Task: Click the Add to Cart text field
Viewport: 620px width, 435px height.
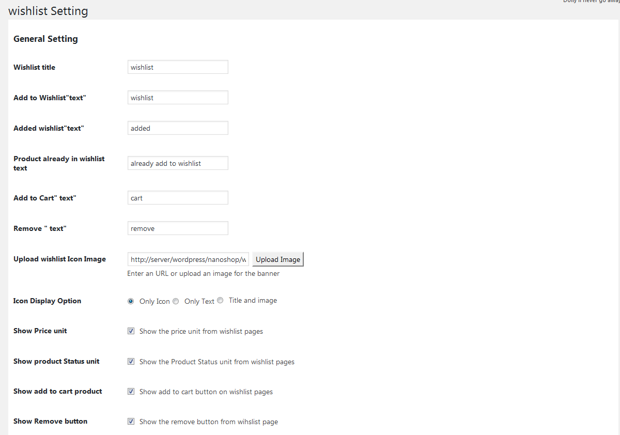Action: [178, 198]
